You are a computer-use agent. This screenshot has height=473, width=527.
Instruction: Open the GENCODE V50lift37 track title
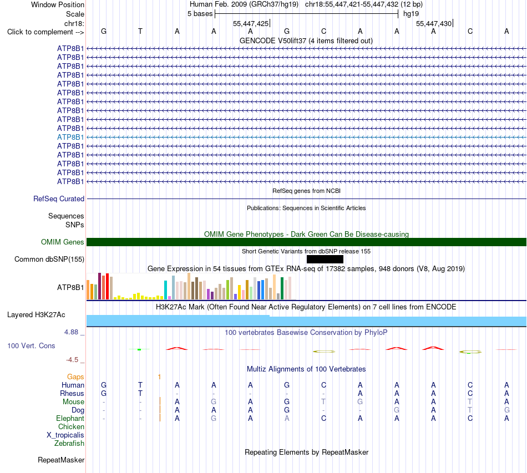coord(306,40)
